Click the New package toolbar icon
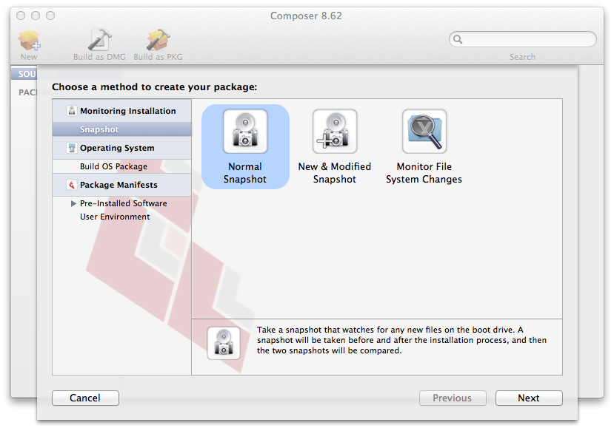614x428 pixels. [x=29, y=40]
